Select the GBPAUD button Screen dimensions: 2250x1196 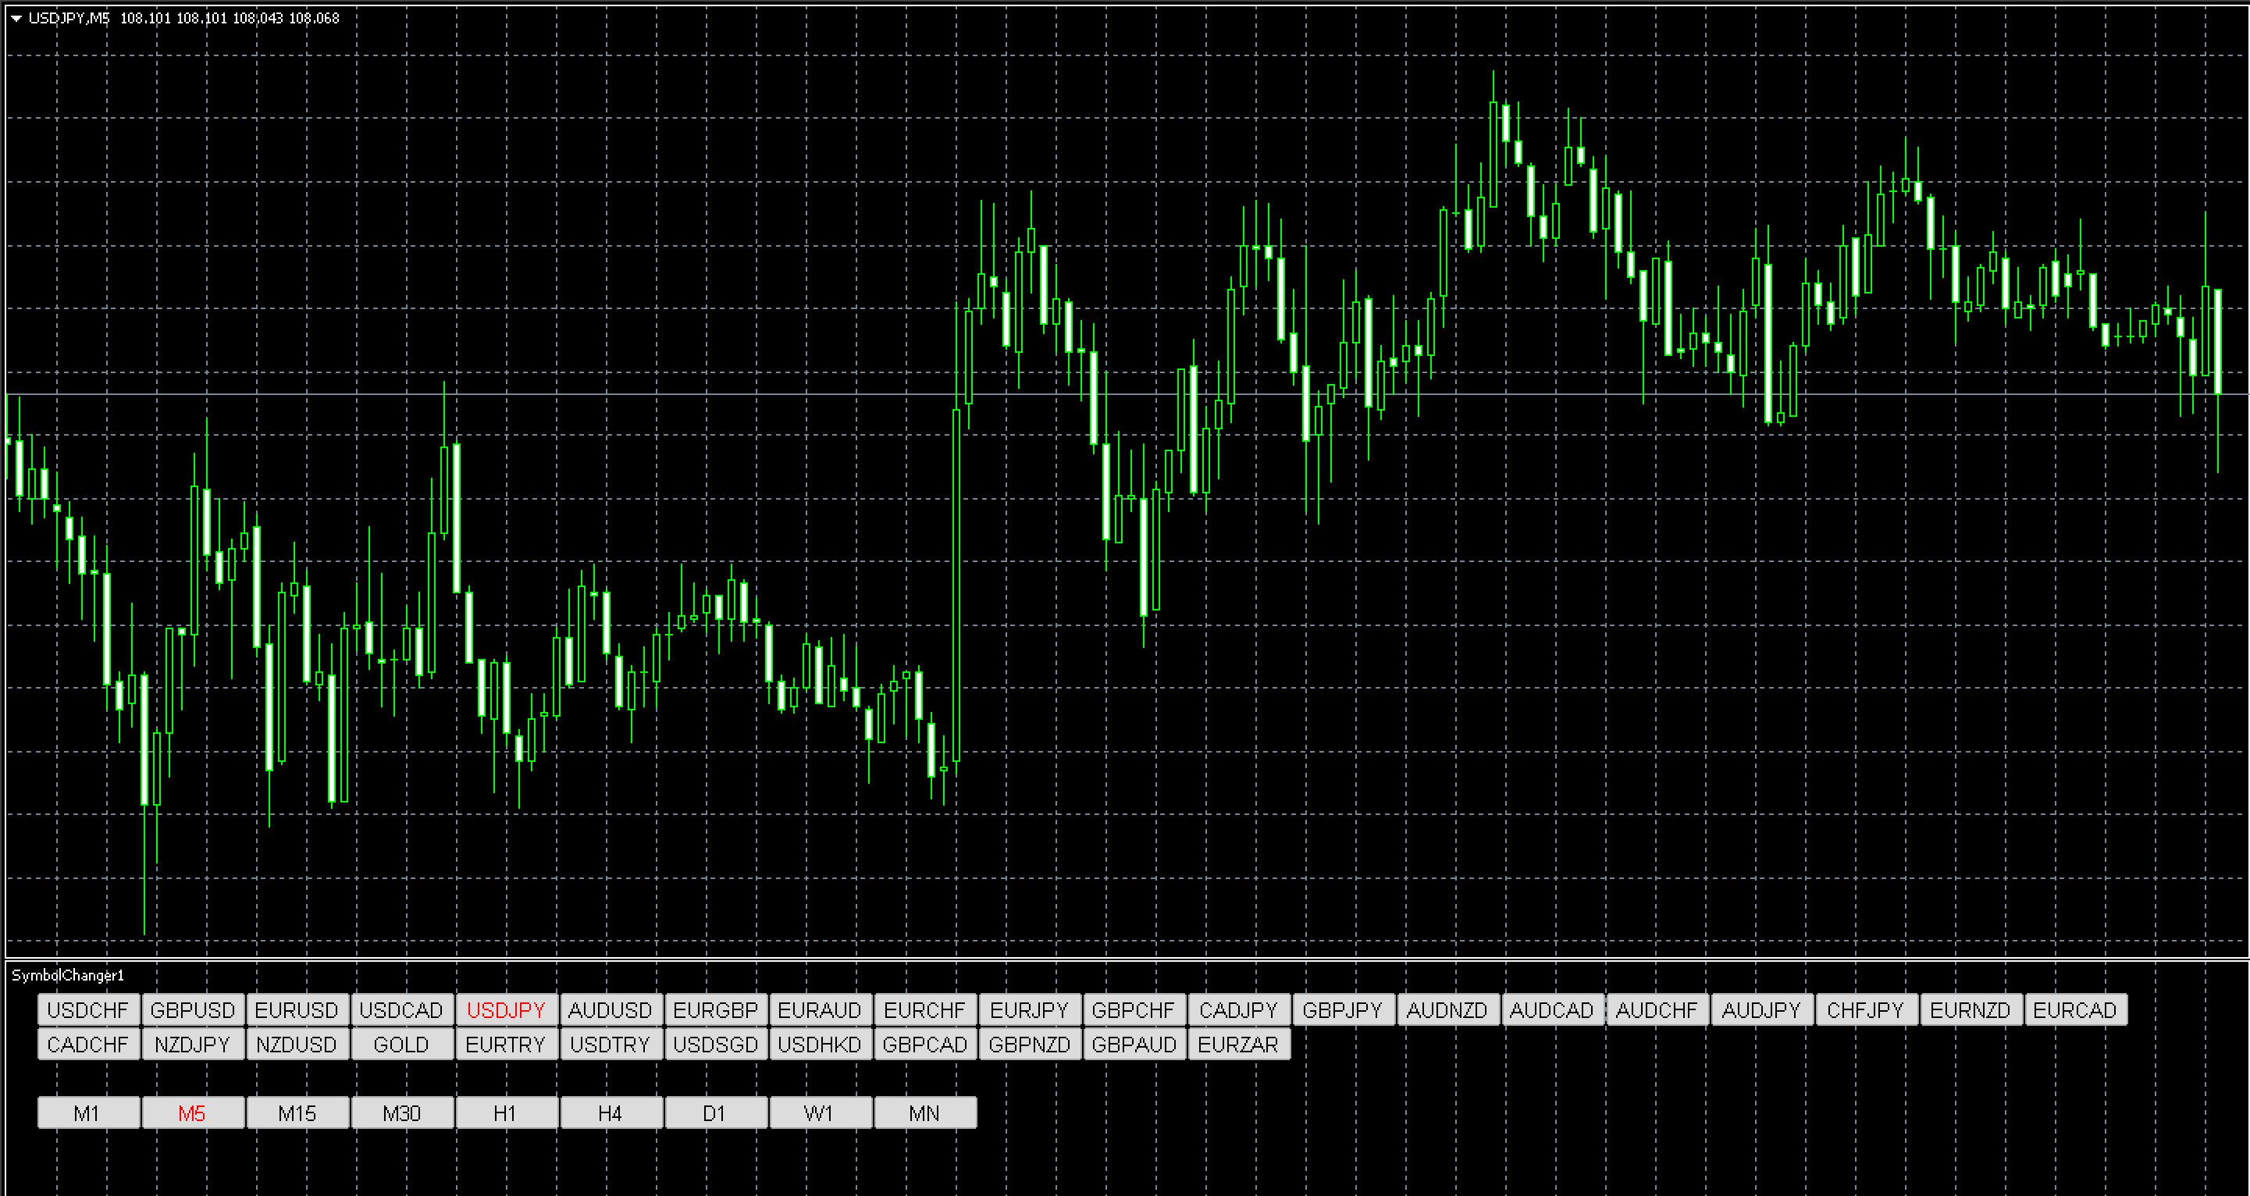(1134, 1044)
